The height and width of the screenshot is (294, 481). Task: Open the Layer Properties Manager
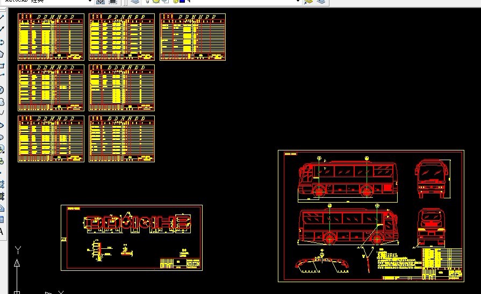click(x=134, y=1)
